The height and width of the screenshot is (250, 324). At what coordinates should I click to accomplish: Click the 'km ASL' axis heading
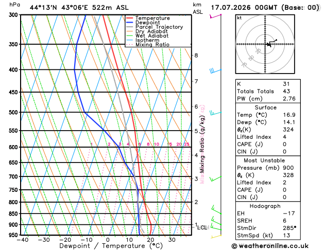[198, 8]
